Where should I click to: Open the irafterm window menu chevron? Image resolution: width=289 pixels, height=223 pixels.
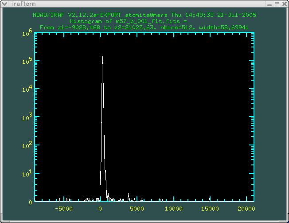coord(4,4)
